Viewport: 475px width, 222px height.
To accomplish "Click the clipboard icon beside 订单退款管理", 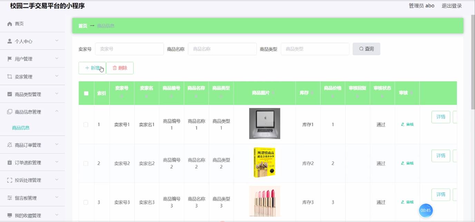I will (10, 162).
